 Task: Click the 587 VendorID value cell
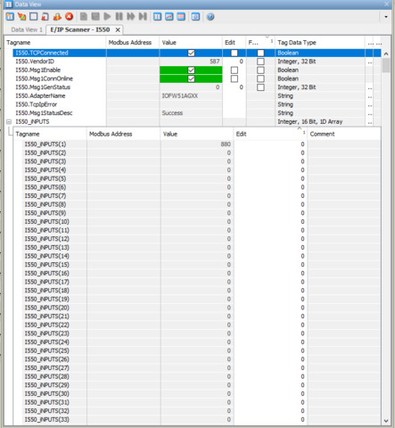coord(191,62)
